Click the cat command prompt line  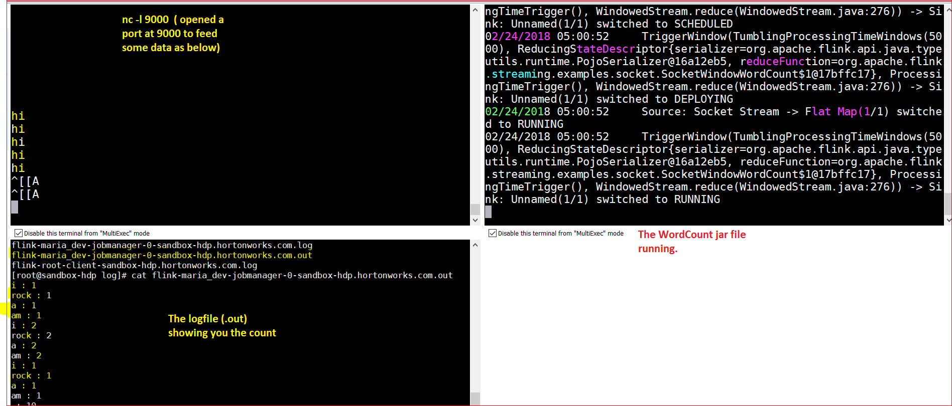232,275
